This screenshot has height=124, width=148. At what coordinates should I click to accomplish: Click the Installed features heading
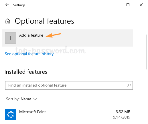click(26, 72)
